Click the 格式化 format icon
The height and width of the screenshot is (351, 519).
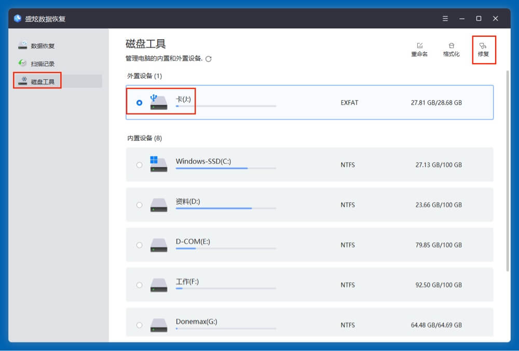451,46
